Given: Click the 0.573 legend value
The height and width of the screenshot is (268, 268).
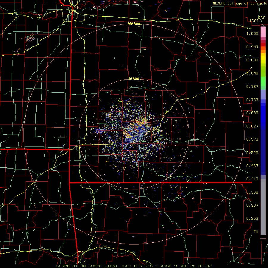Looking at the screenshot, I should (x=252, y=139).
